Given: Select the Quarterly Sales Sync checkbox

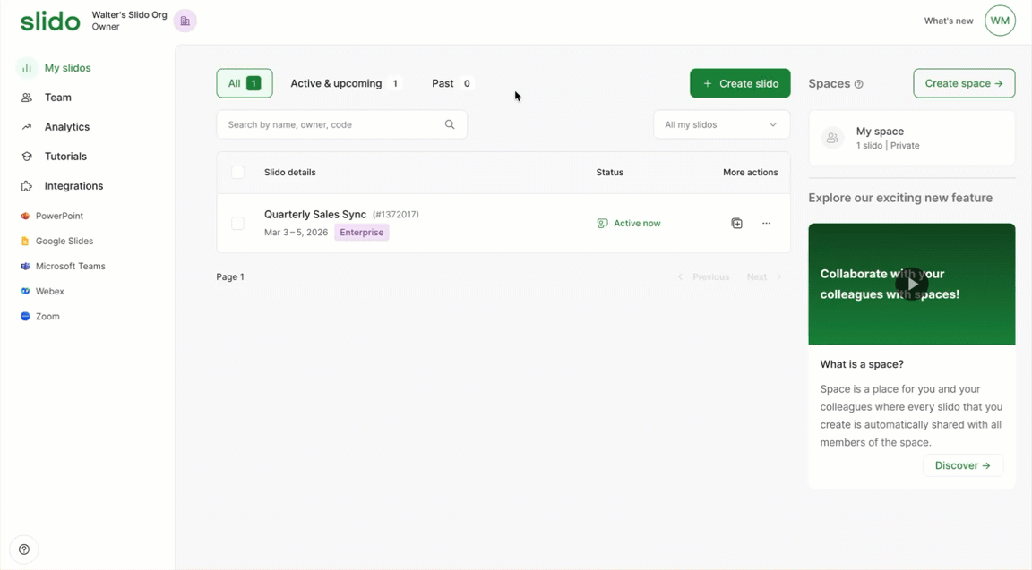Looking at the screenshot, I should (x=237, y=224).
